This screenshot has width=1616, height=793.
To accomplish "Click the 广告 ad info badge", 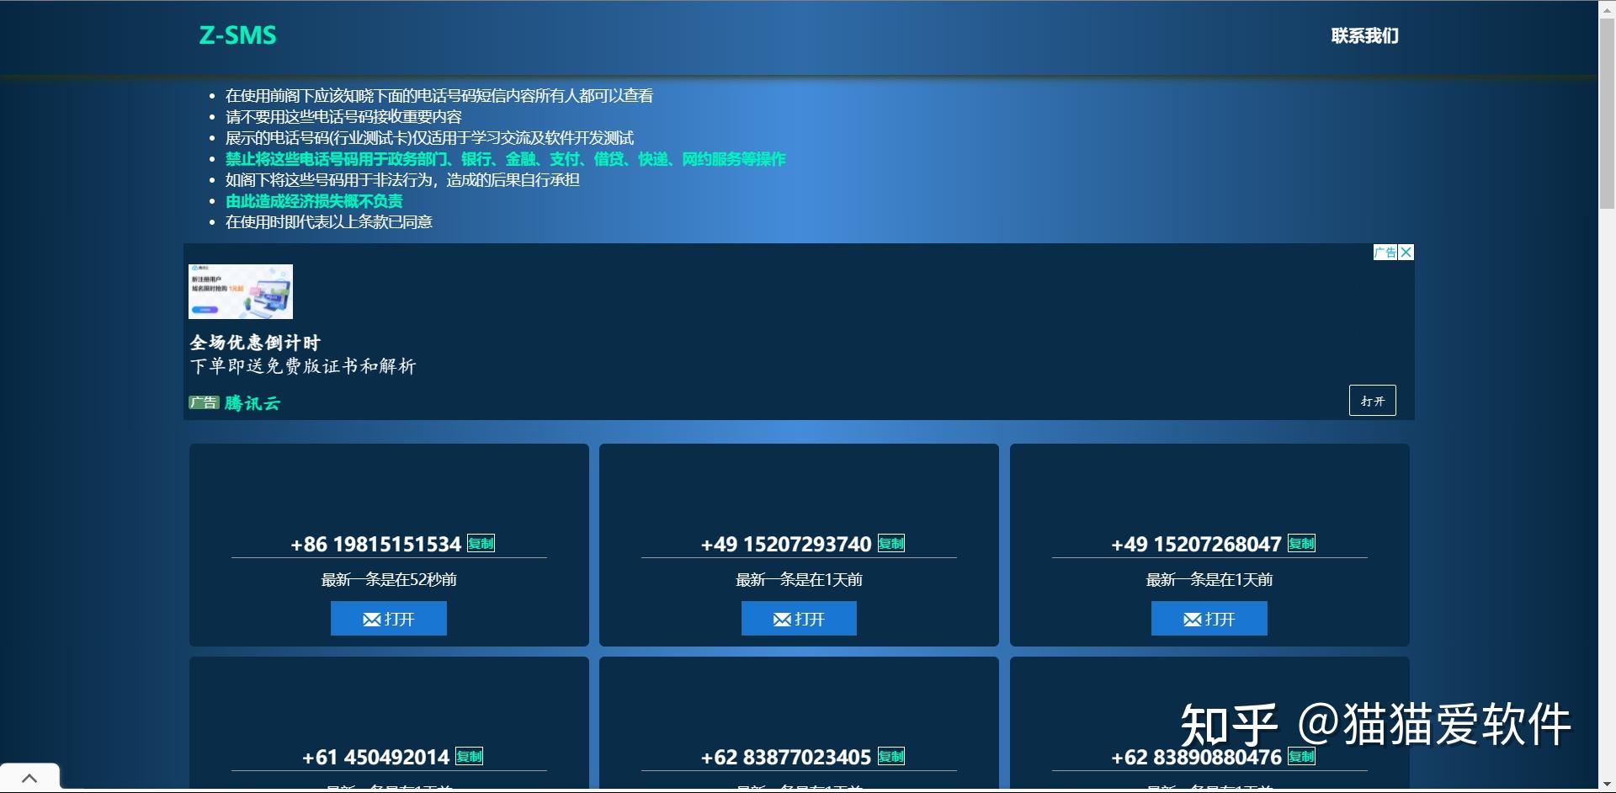I will [x=1385, y=253].
